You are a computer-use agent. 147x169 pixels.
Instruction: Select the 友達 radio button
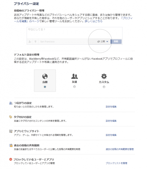[74, 87]
